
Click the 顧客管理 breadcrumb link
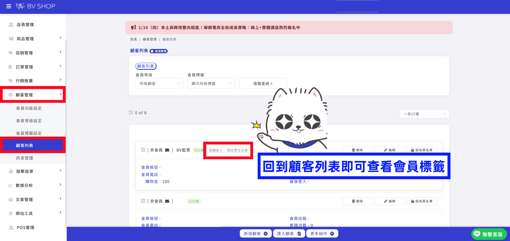click(150, 39)
